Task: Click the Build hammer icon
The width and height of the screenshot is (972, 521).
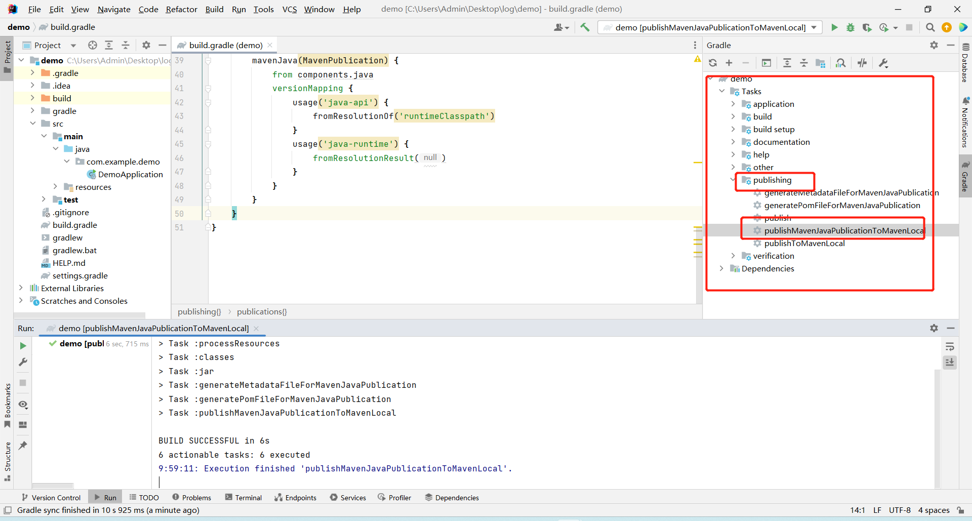Action: pos(585,27)
